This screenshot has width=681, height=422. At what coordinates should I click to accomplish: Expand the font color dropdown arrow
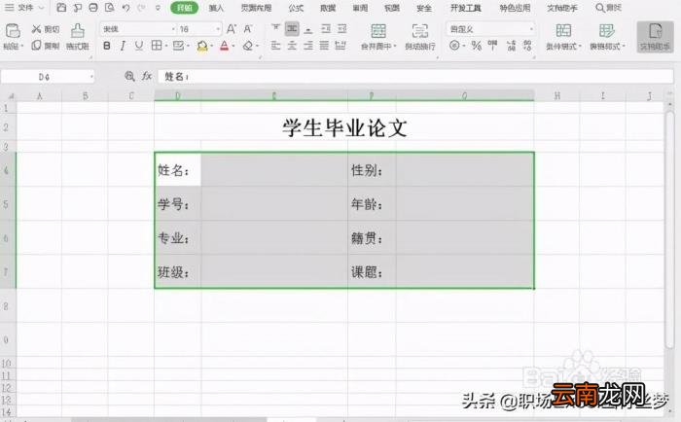pyautogui.click(x=233, y=46)
